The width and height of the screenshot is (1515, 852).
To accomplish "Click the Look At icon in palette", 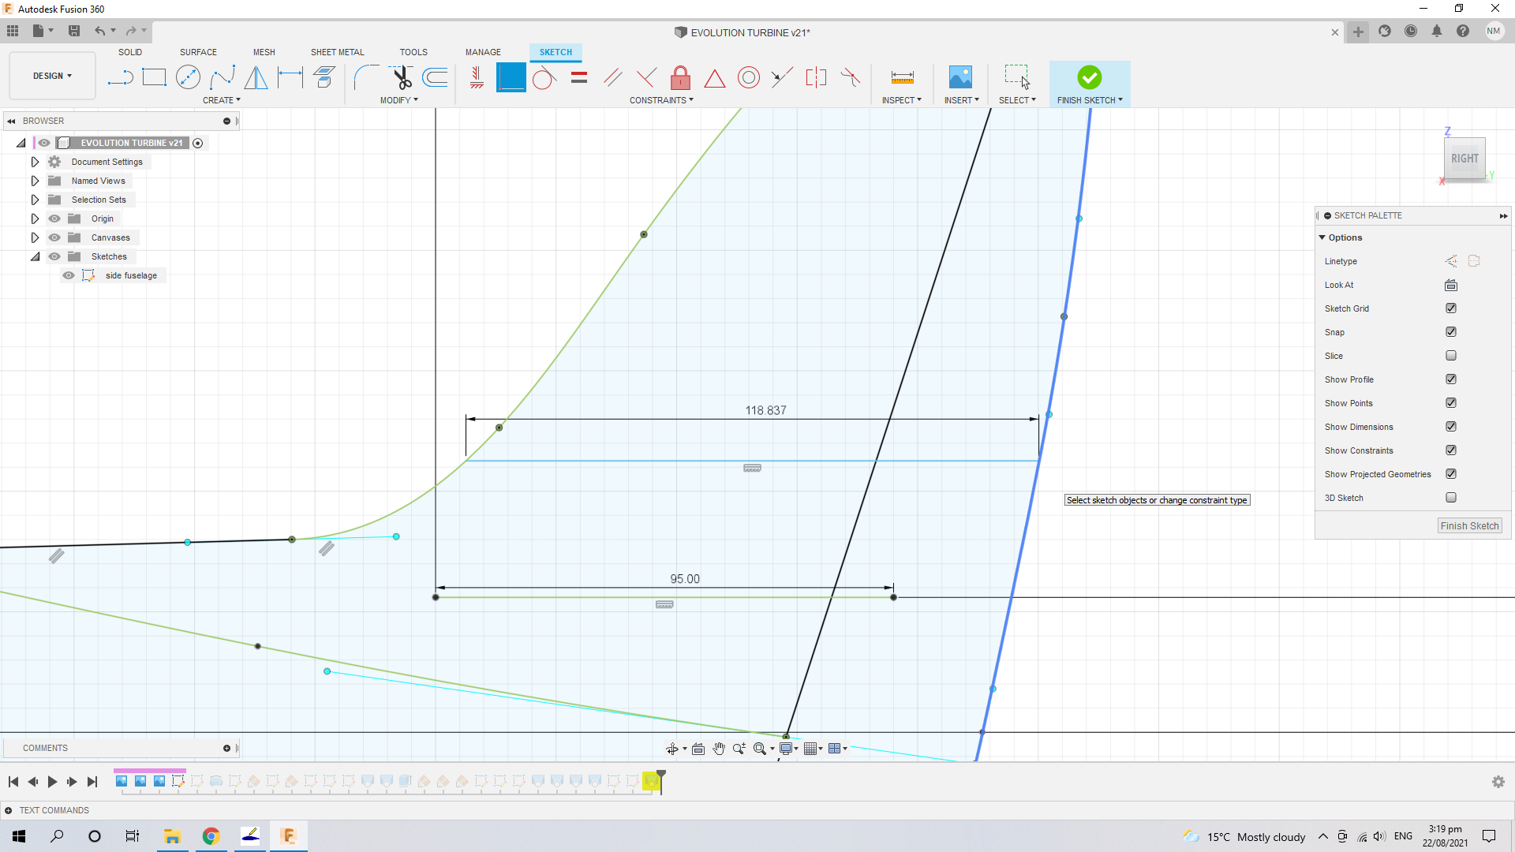I will 1450,285.
